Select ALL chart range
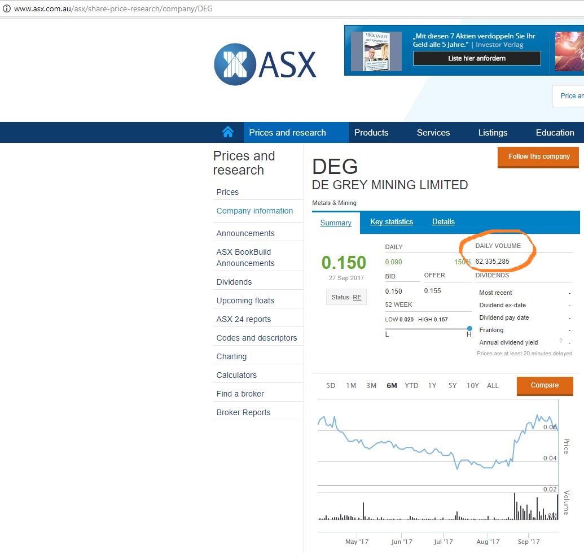Screen dimensions: 584x553 (493, 386)
